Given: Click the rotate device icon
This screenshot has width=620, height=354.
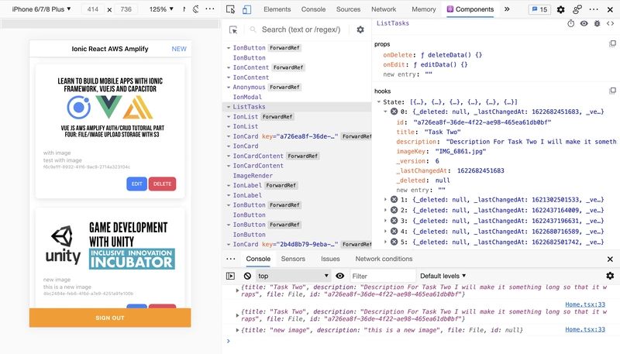Looking at the screenshot, I should pyautogui.click(x=196, y=9).
